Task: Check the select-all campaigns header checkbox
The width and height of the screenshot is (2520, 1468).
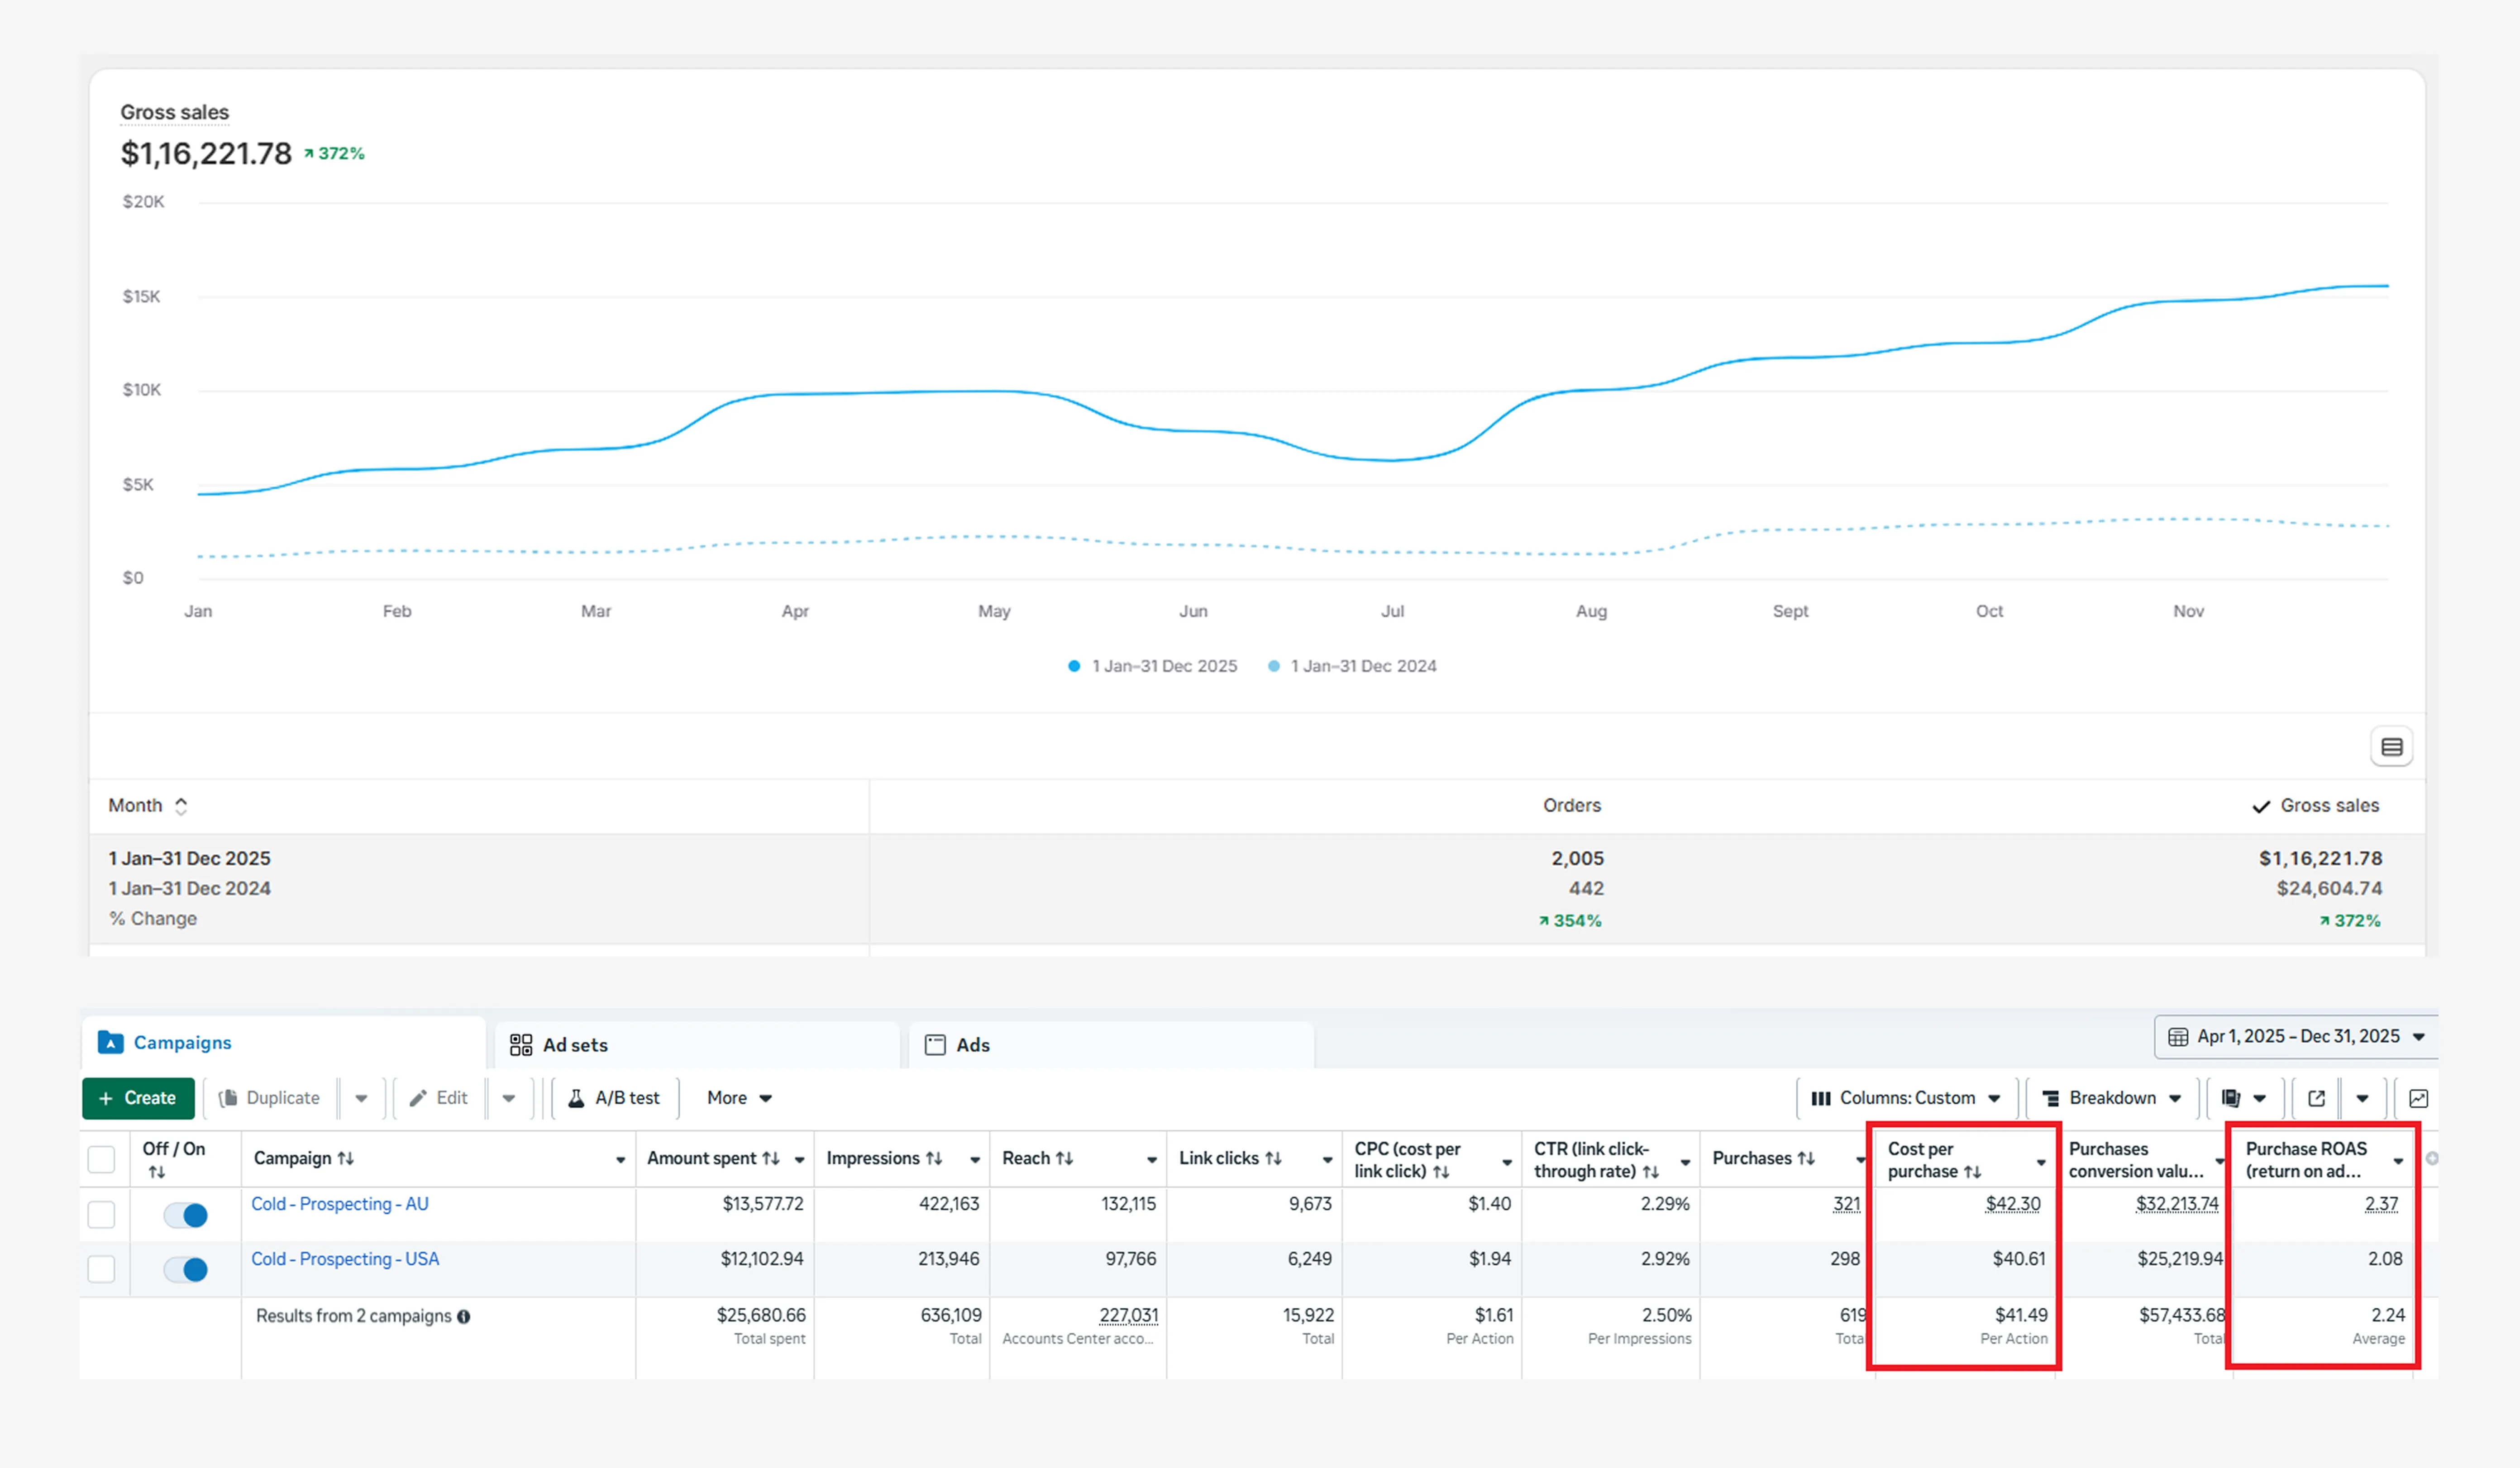Action: tap(101, 1159)
